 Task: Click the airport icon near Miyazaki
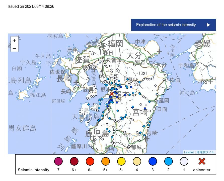[147, 138]
